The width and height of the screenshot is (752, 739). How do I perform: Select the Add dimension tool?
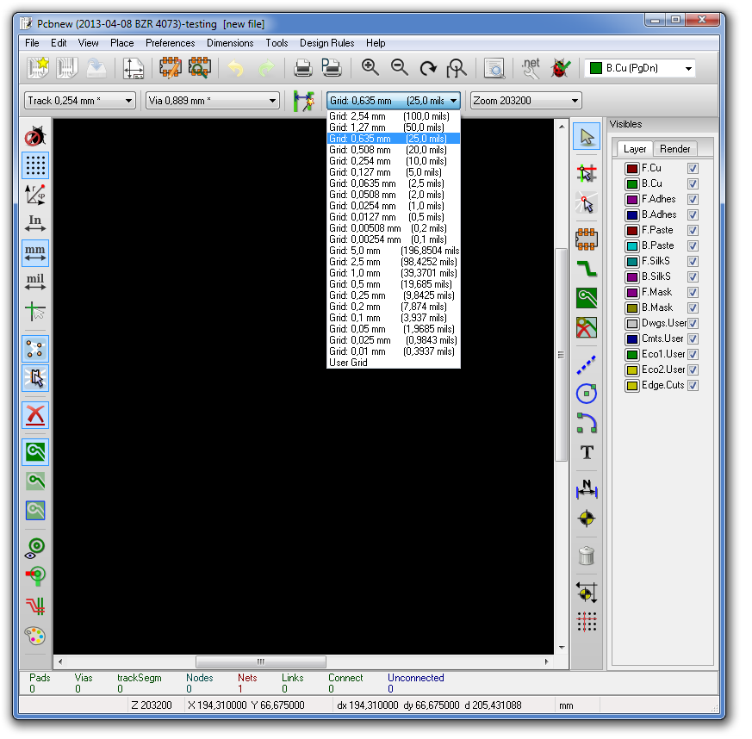(x=587, y=488)
